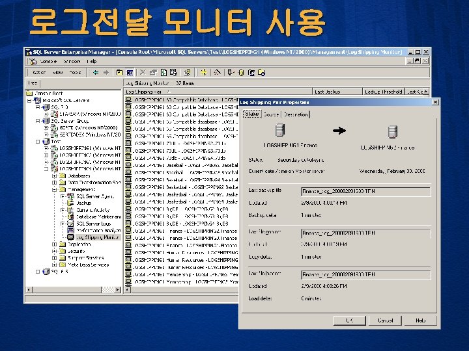Click OK in Log Shipping Pair Properties

349,320
